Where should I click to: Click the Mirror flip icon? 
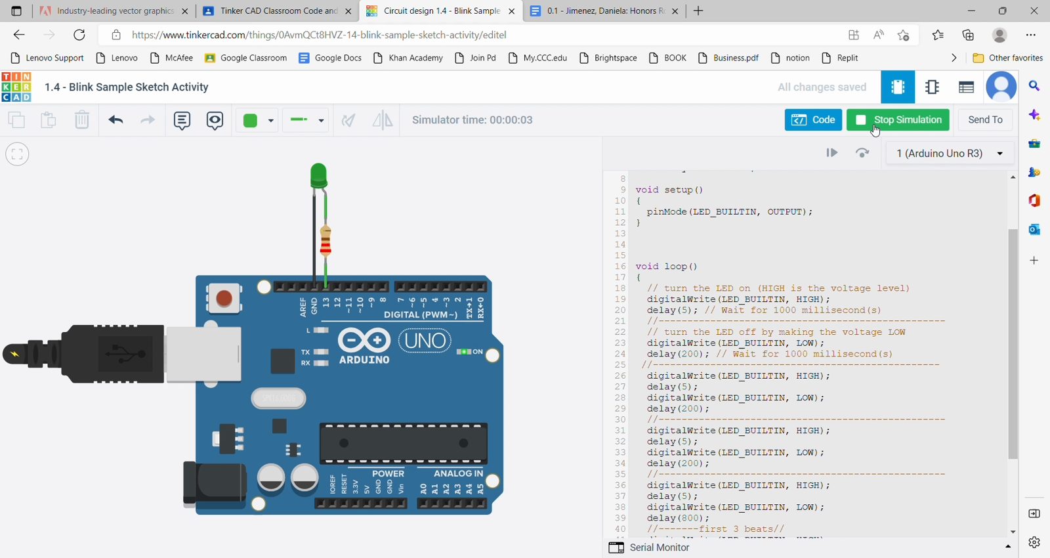(x=382, y=120)
